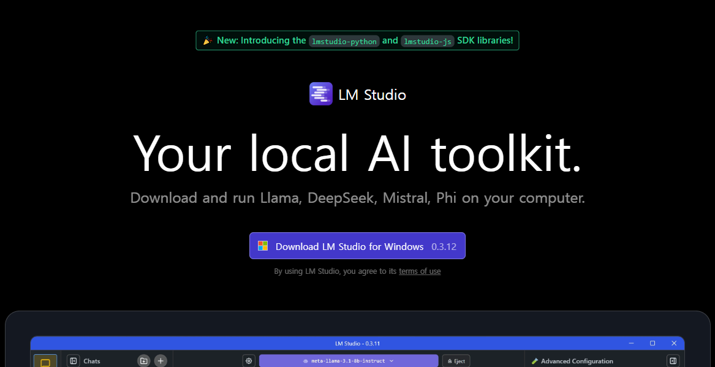The width and height of the screenshot is (715, 367).
Task: Eject the loaded model
Action: (x=456, y=361)
